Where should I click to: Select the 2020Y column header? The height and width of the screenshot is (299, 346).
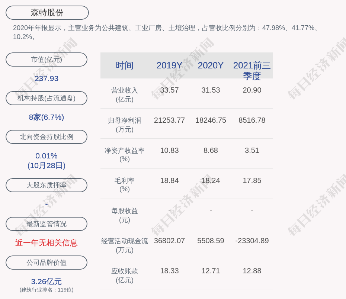(x=211, y=65)
